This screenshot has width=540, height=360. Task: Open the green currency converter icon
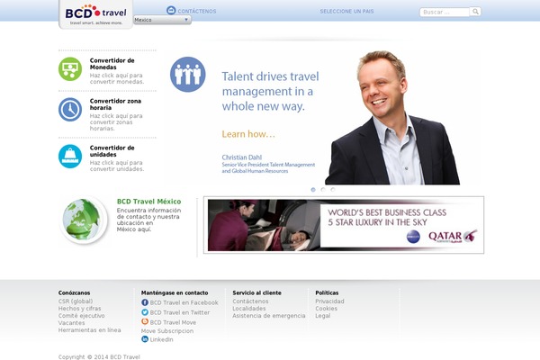click(70, 69)
